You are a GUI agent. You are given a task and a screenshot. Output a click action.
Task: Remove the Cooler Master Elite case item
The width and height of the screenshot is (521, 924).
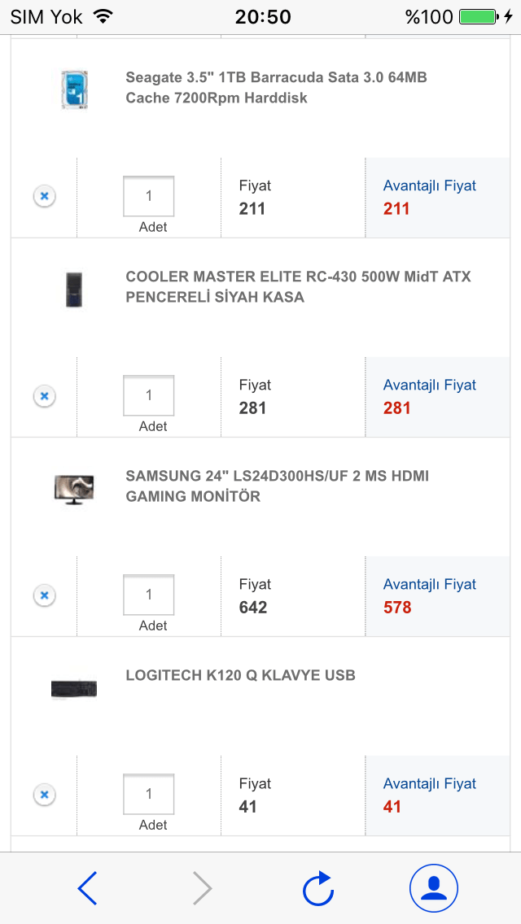(x=44, y=396)
